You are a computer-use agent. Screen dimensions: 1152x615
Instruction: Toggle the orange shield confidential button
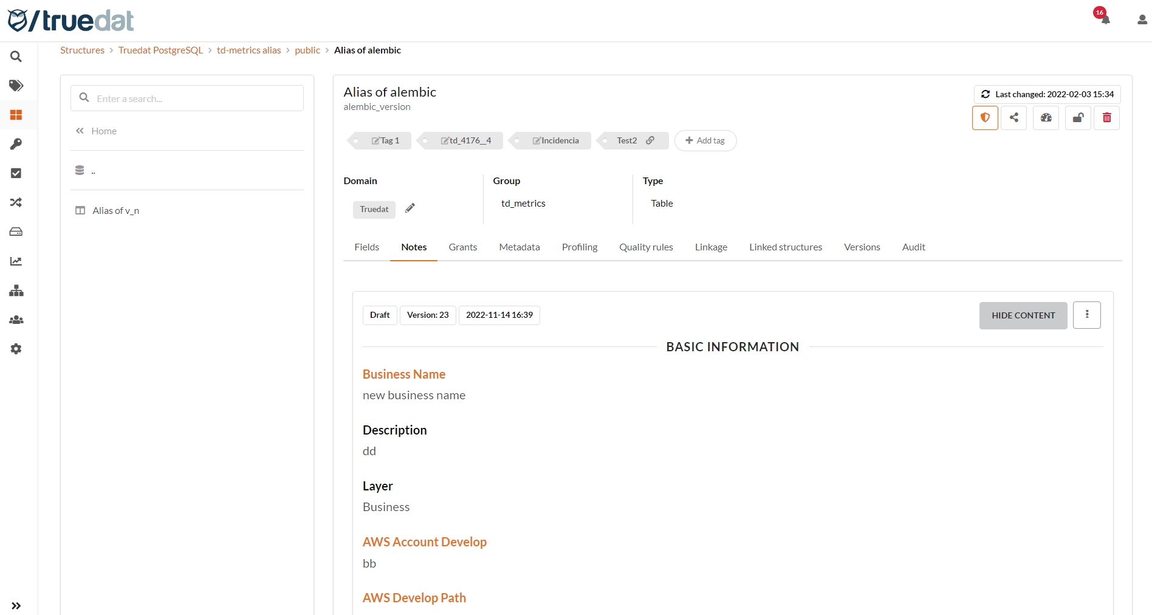pyautogui.click(x=985, y=118)
